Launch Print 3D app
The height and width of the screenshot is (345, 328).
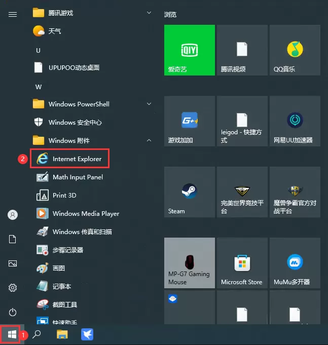92,196
